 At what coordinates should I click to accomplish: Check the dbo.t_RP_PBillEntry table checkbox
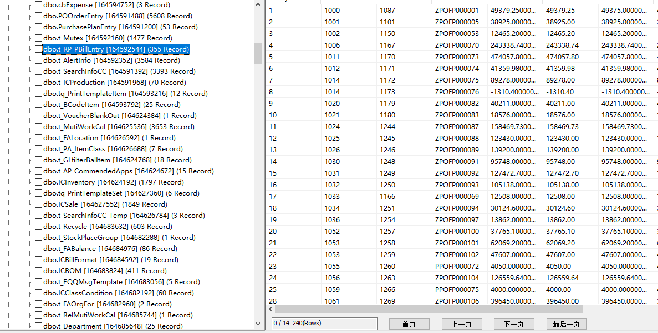(x=38, y=49)
